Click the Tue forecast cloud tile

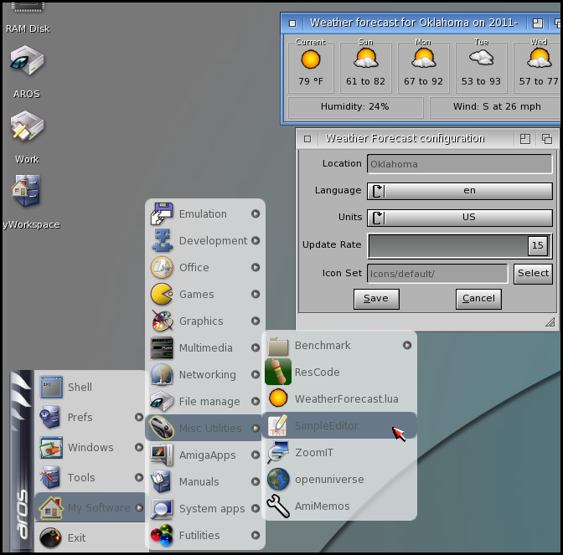coord(481,65)
